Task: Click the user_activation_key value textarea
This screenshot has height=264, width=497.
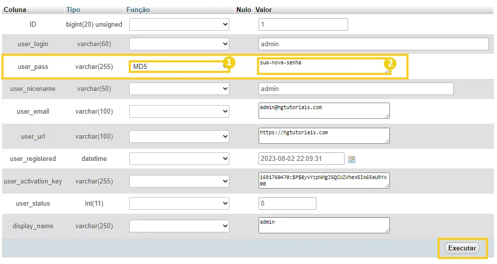Action: (324, 181)
